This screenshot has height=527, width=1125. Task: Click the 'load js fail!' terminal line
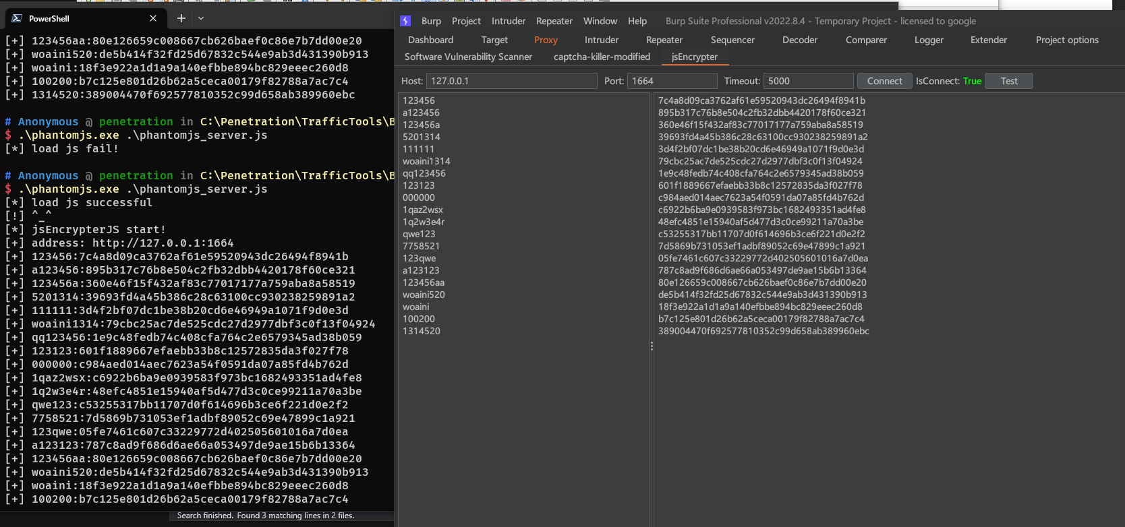tap(62, 148)
